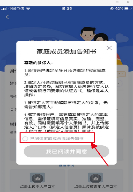The height and width of the screenshot is (192, 133).
Task: Maximize the emulator window
Action: (x=117, y=2)
